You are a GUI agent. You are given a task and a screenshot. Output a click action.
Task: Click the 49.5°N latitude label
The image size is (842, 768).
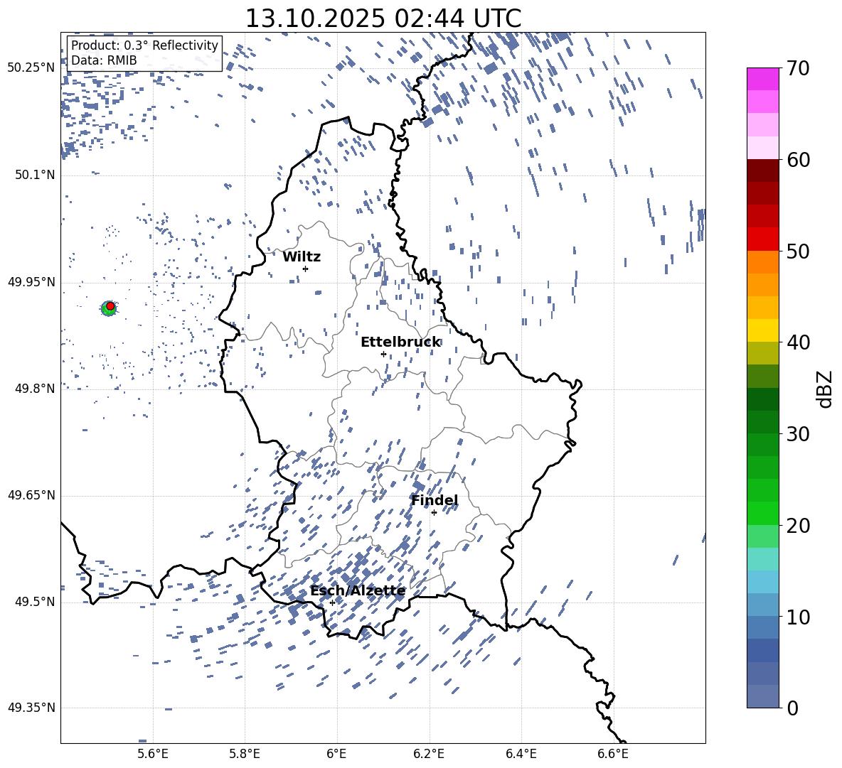click(x=34, y=602)
